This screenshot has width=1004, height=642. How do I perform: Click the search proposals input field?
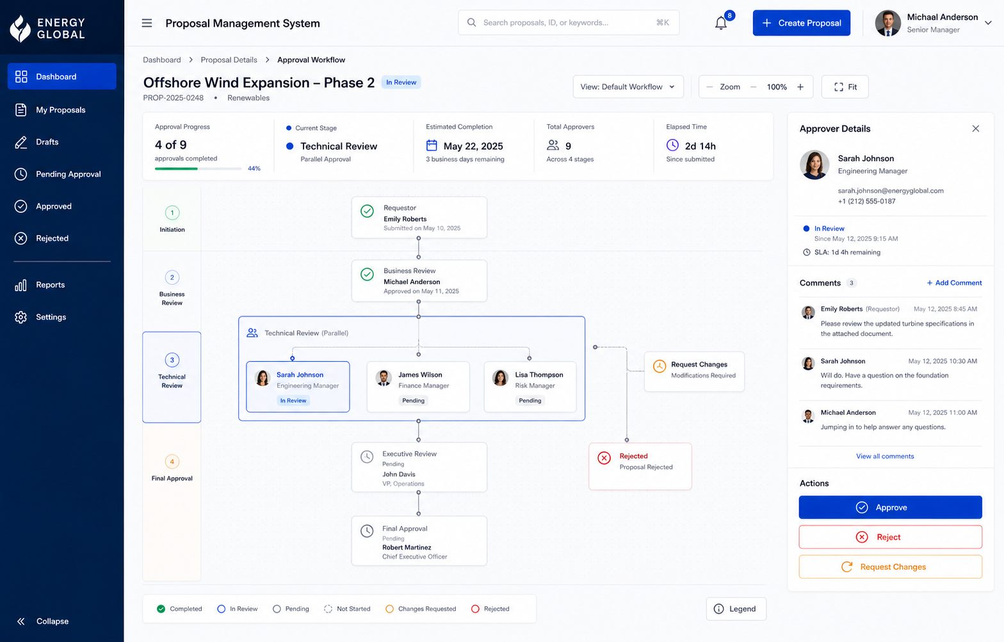569,22
